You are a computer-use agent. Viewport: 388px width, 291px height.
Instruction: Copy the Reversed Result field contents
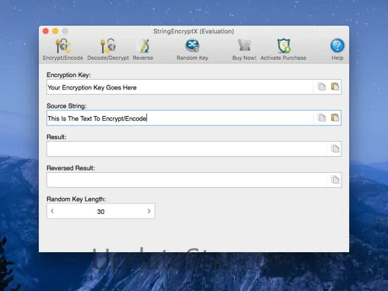pyautogui.click(x=335, y=180)
